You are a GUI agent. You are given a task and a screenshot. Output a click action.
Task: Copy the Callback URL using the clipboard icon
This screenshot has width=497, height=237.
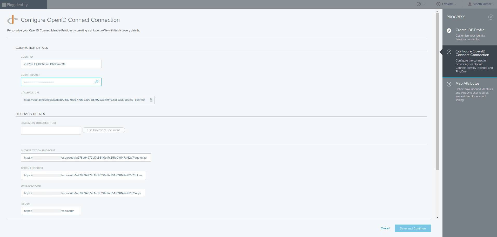point(151,100)
